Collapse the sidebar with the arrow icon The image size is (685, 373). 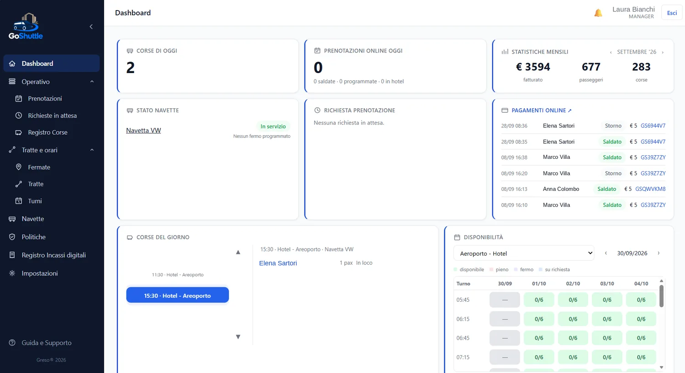tap(91, 26)
